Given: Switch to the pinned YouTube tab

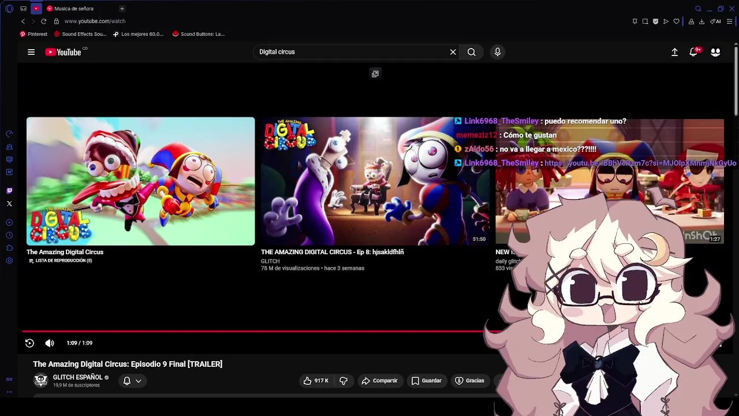Looking at the screenshot, I should click(x=36, y=9).
